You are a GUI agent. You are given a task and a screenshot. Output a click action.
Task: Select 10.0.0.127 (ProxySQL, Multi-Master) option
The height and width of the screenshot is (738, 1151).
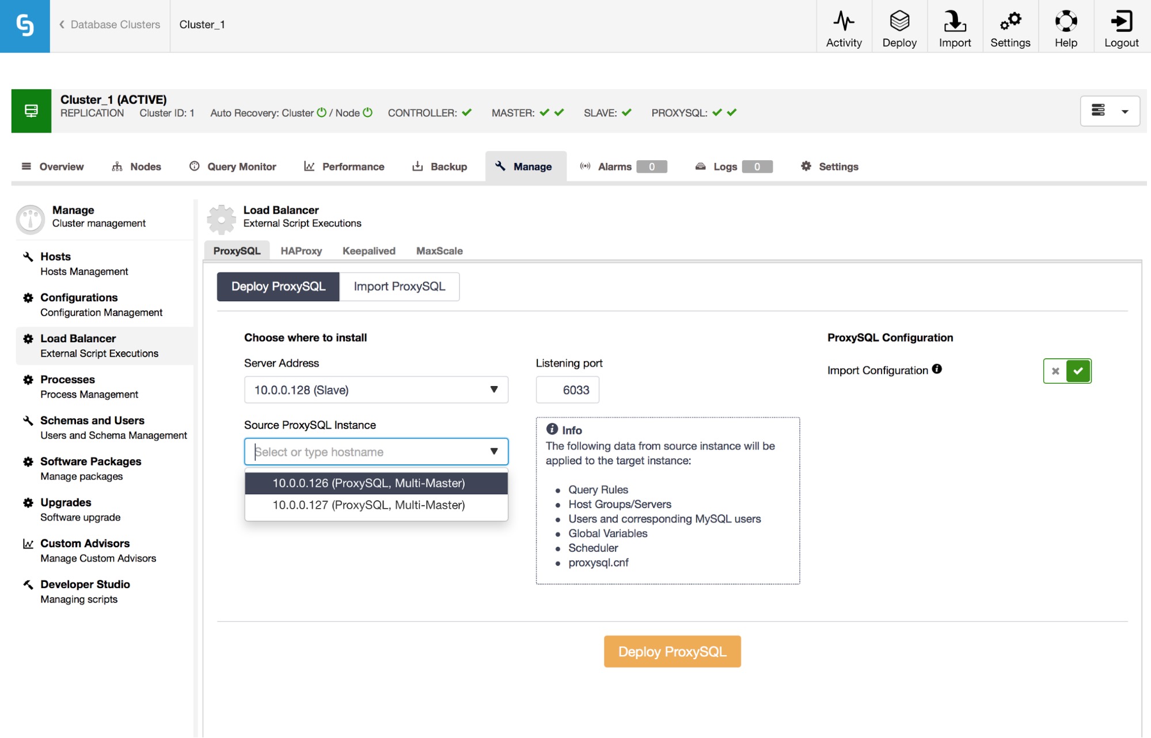click(x=376, y=505)
